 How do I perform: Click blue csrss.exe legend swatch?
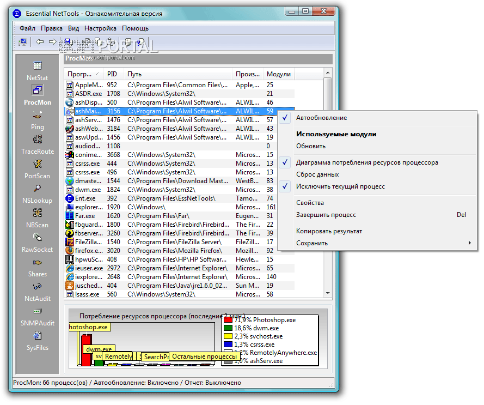[x=228, y=344]
